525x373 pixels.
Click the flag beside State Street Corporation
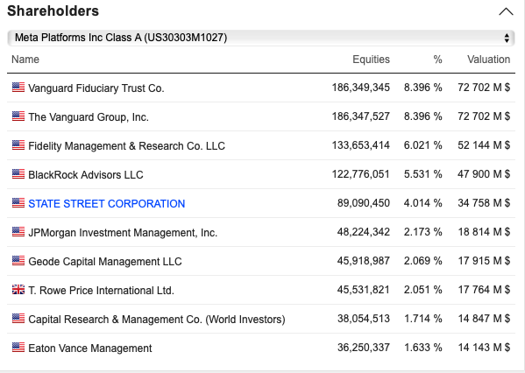tap(18, 203)
